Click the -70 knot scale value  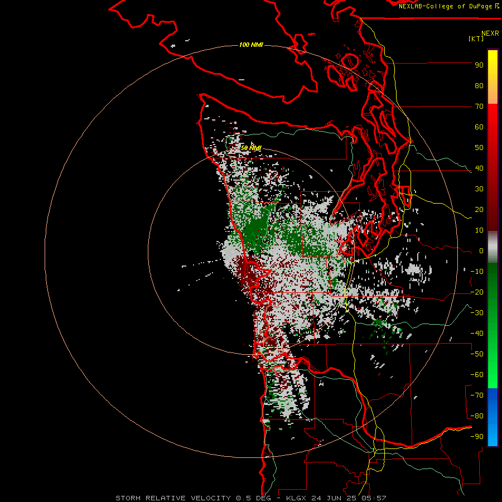click(x=477, y=395)
